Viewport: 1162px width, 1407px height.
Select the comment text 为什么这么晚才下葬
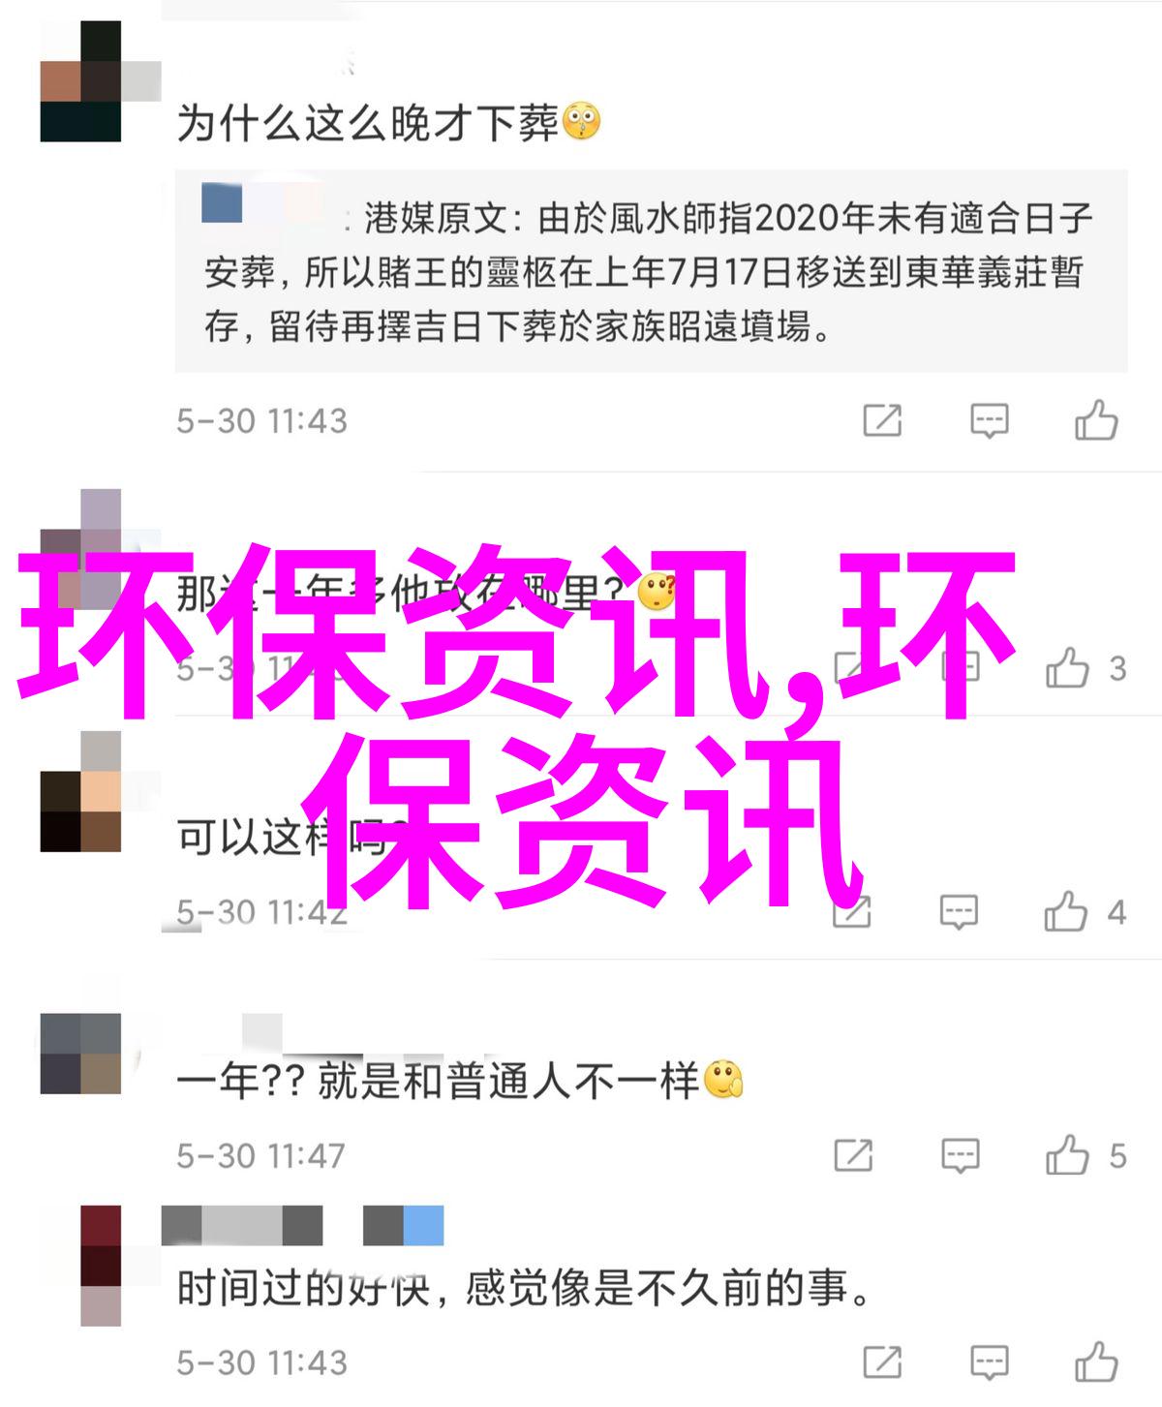(x=368, y=123)
